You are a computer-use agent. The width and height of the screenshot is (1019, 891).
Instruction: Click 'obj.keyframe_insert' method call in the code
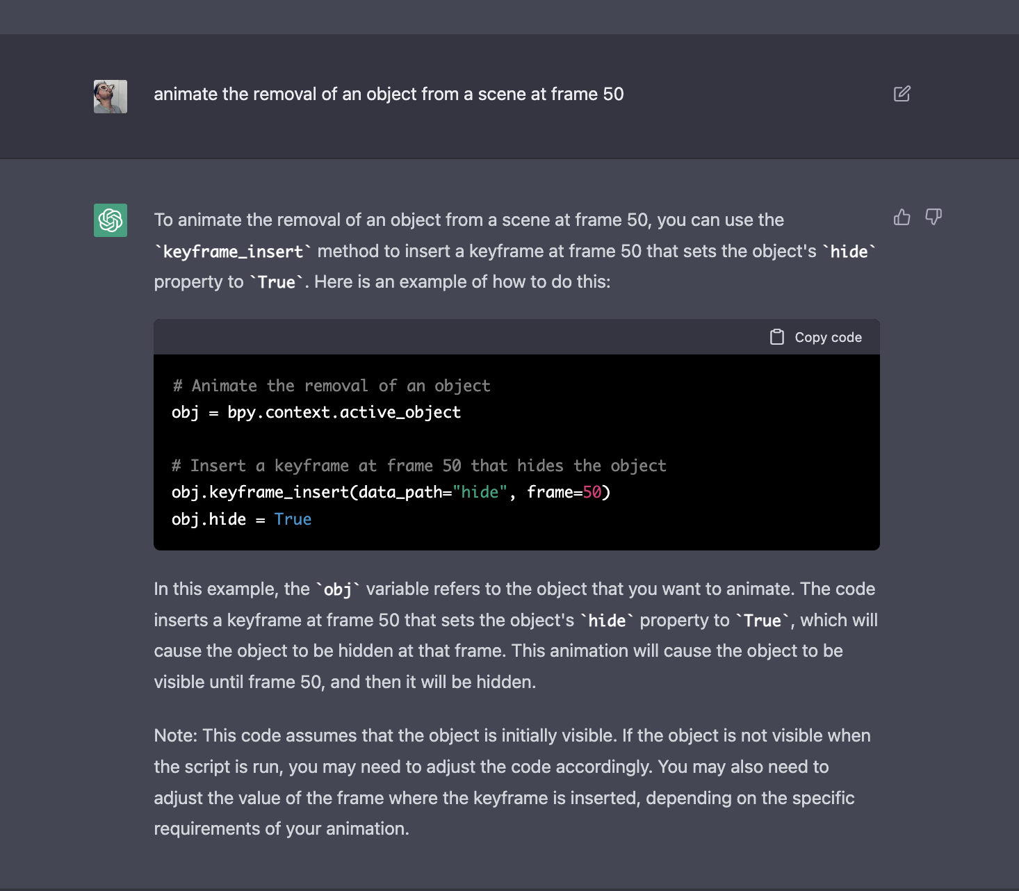(x=261, y=493)
